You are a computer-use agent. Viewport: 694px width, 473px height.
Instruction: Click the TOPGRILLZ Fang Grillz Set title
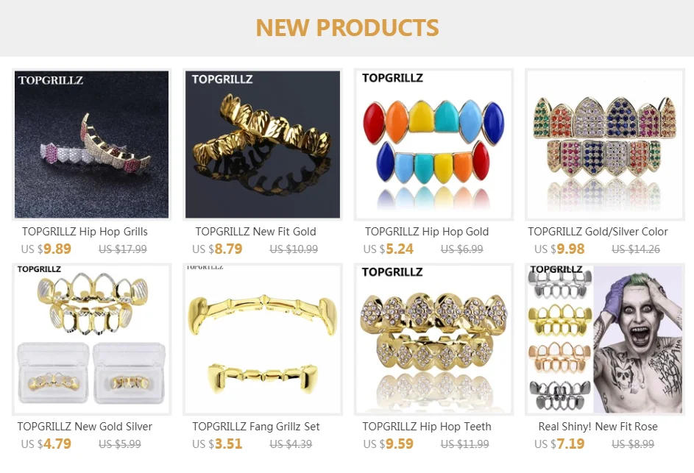click(256, 427)
